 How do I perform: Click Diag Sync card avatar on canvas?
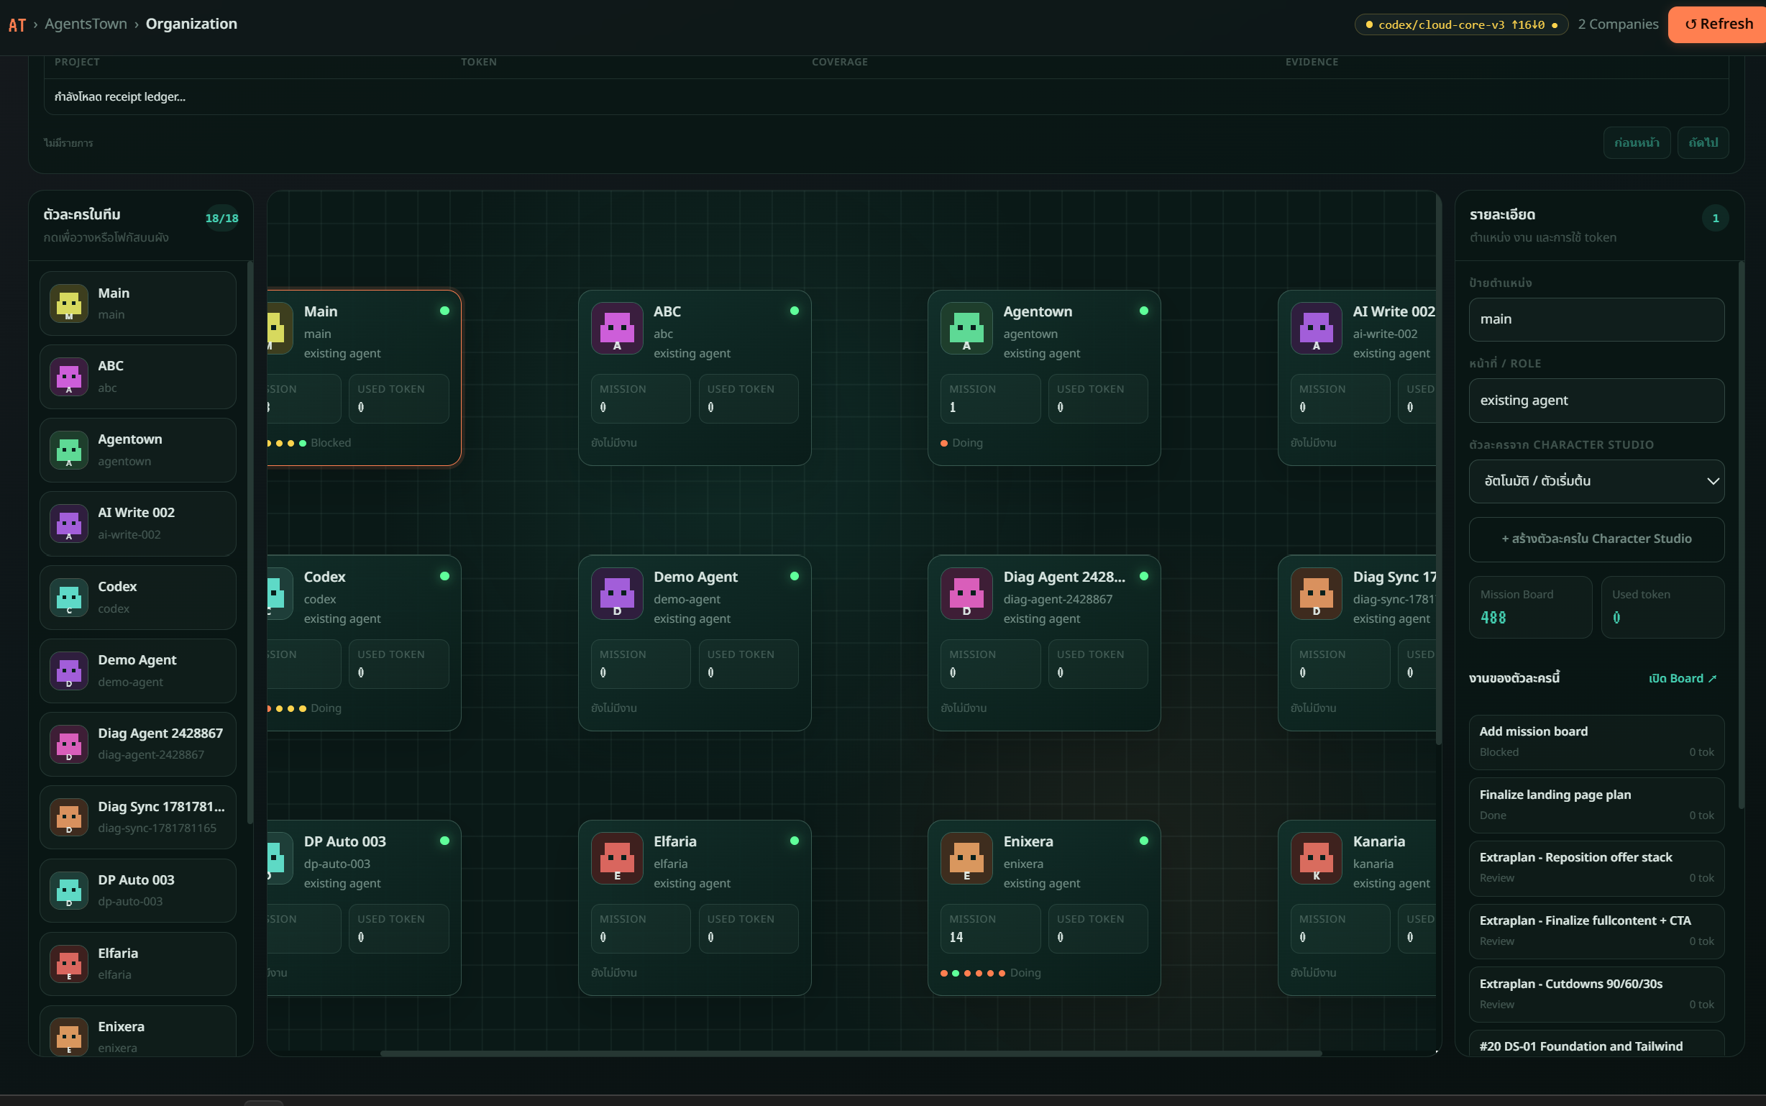(1317, 593)
